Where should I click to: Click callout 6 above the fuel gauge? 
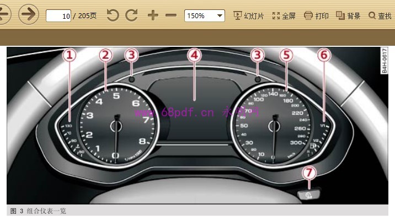coord(324,55)
